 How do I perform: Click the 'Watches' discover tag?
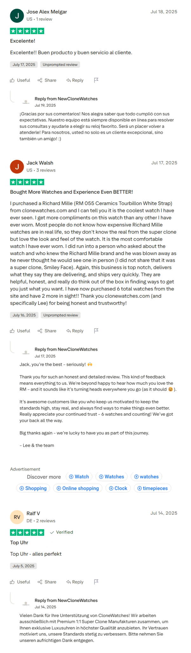coord(111,477)
